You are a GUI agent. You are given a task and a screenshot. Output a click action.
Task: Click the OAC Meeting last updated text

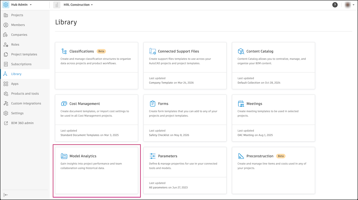pos(255,135)
